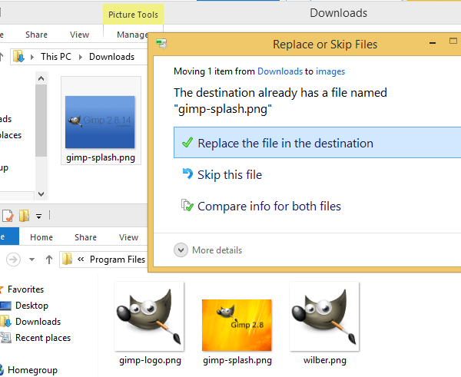Choose Replace the file in the destination

317,143
